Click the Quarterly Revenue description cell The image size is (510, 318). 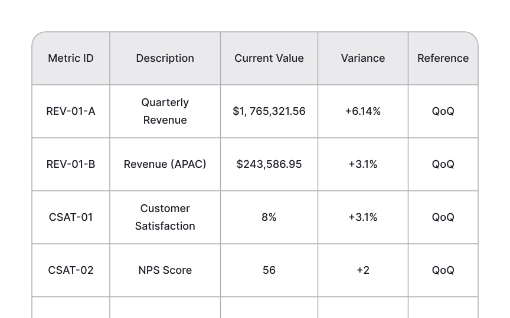[x=165, y=111]
